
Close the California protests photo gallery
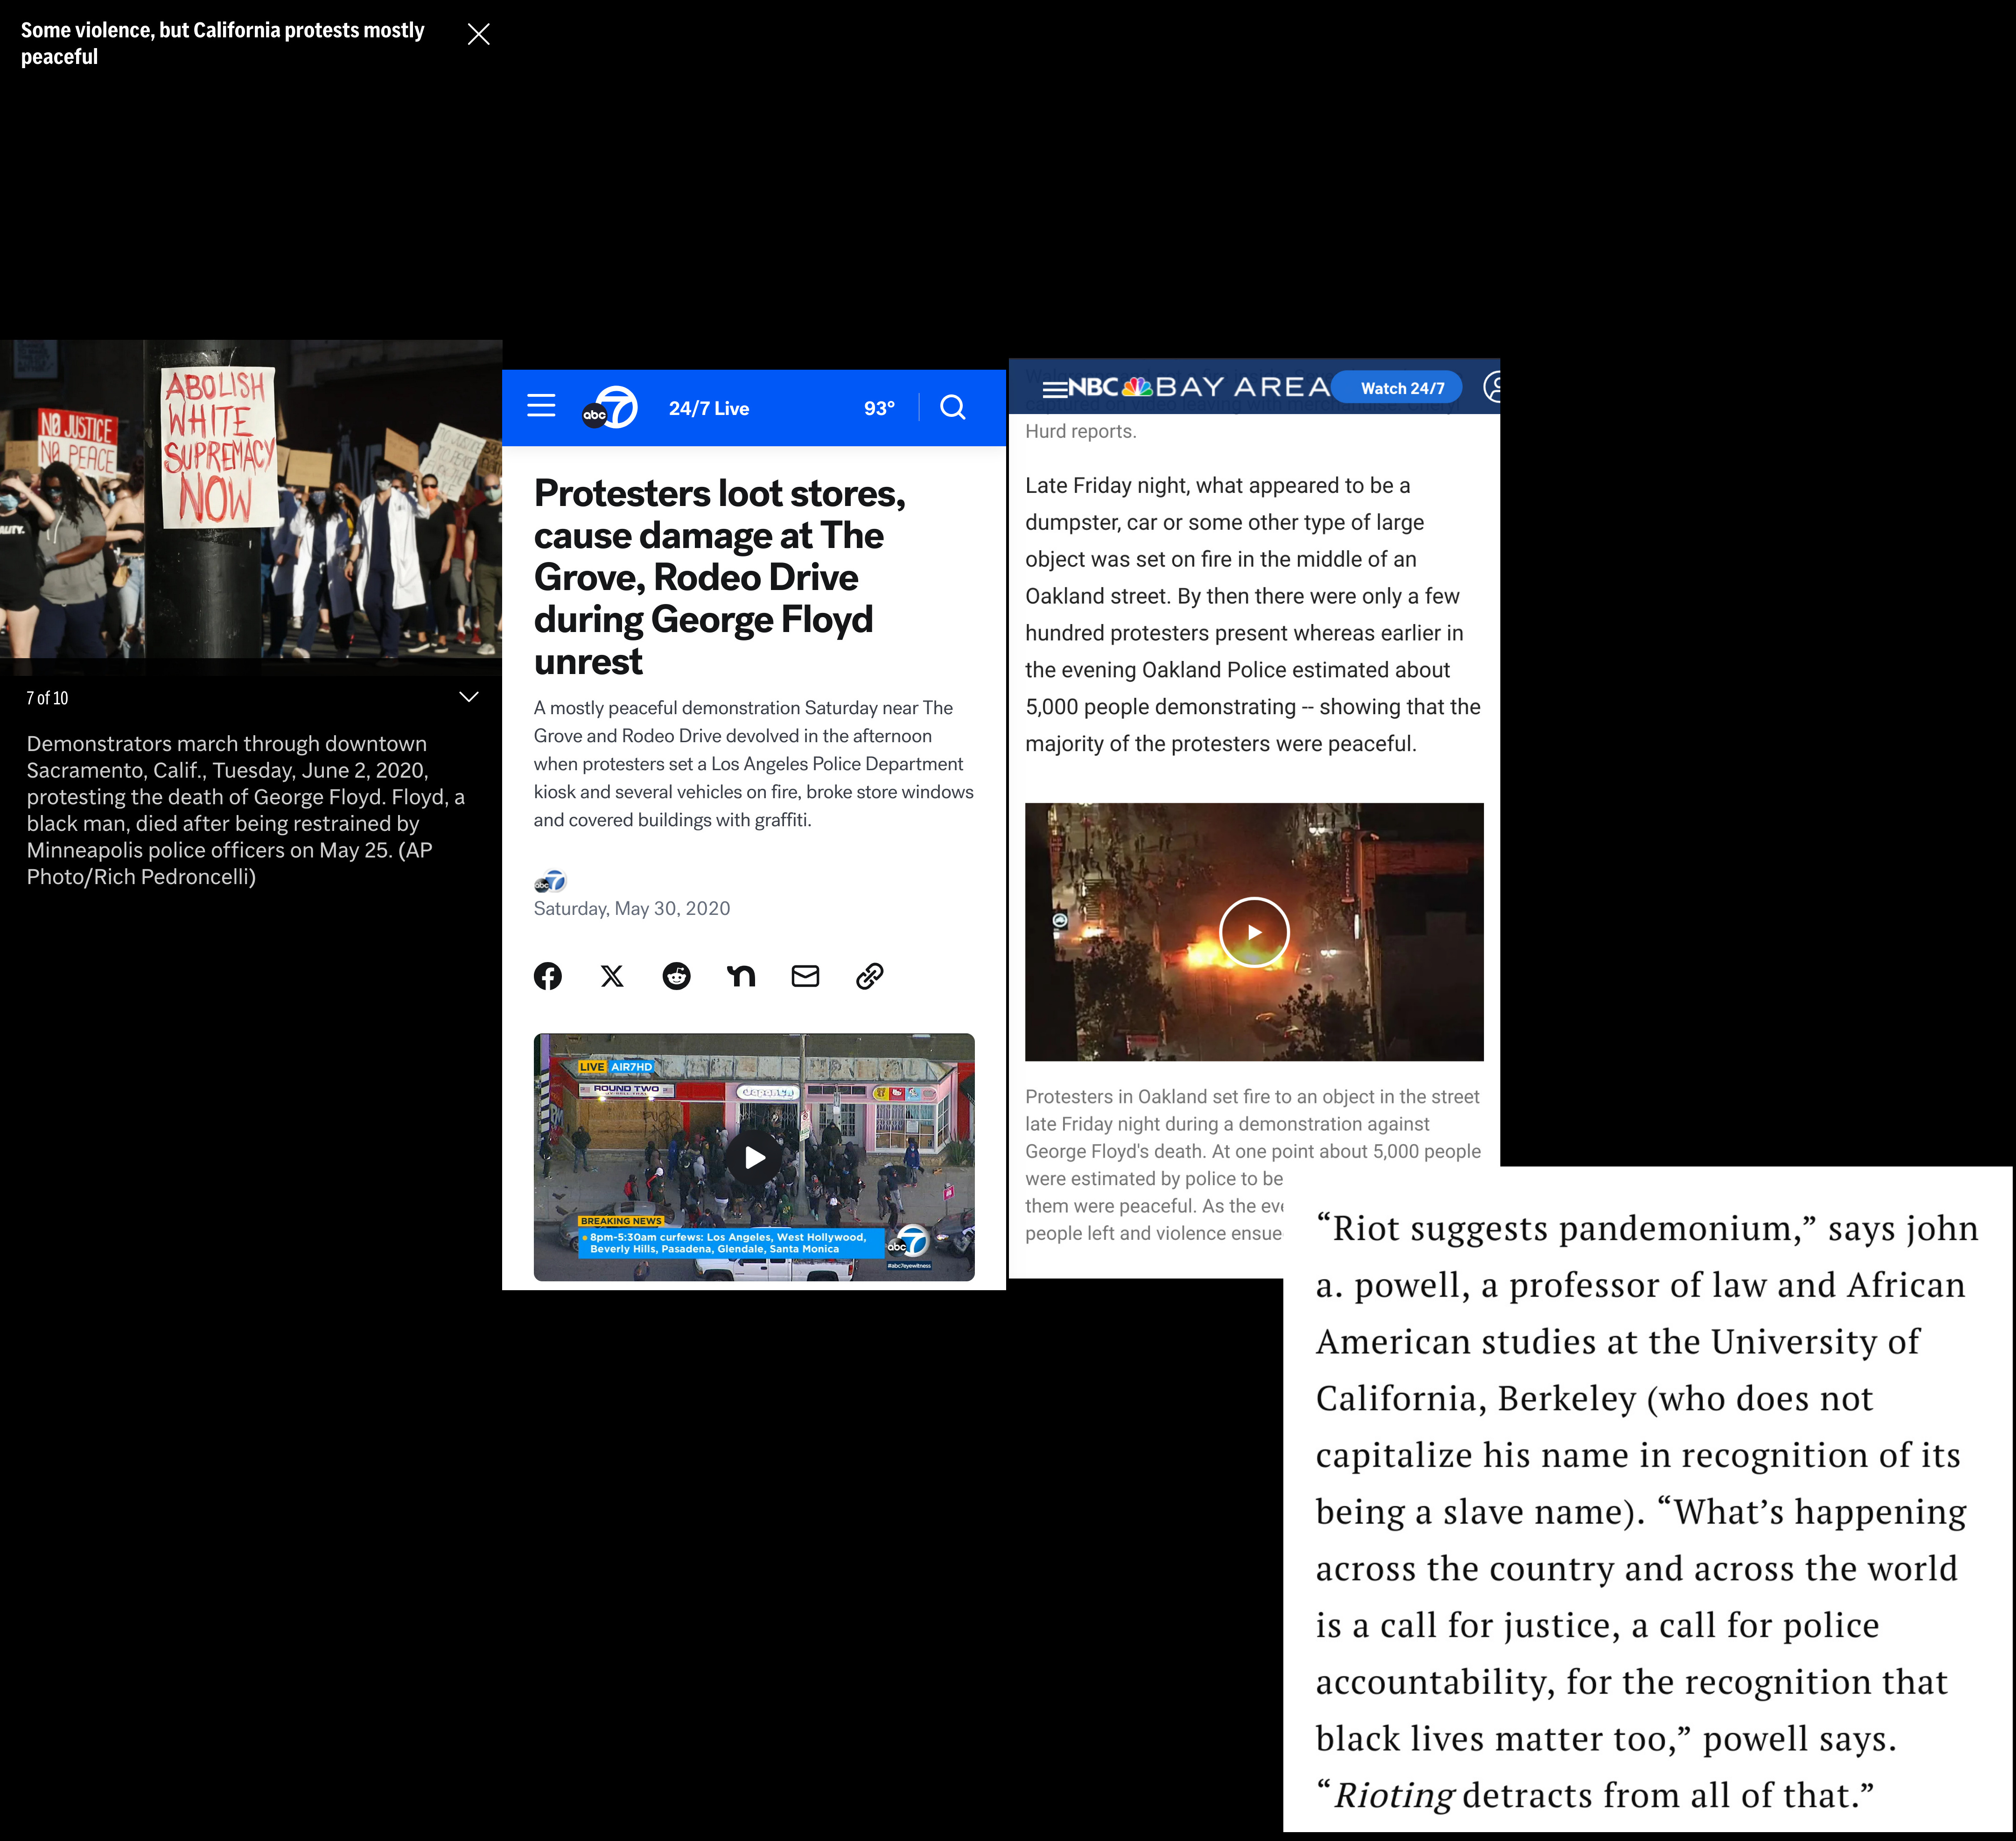(x=479, y=34)
